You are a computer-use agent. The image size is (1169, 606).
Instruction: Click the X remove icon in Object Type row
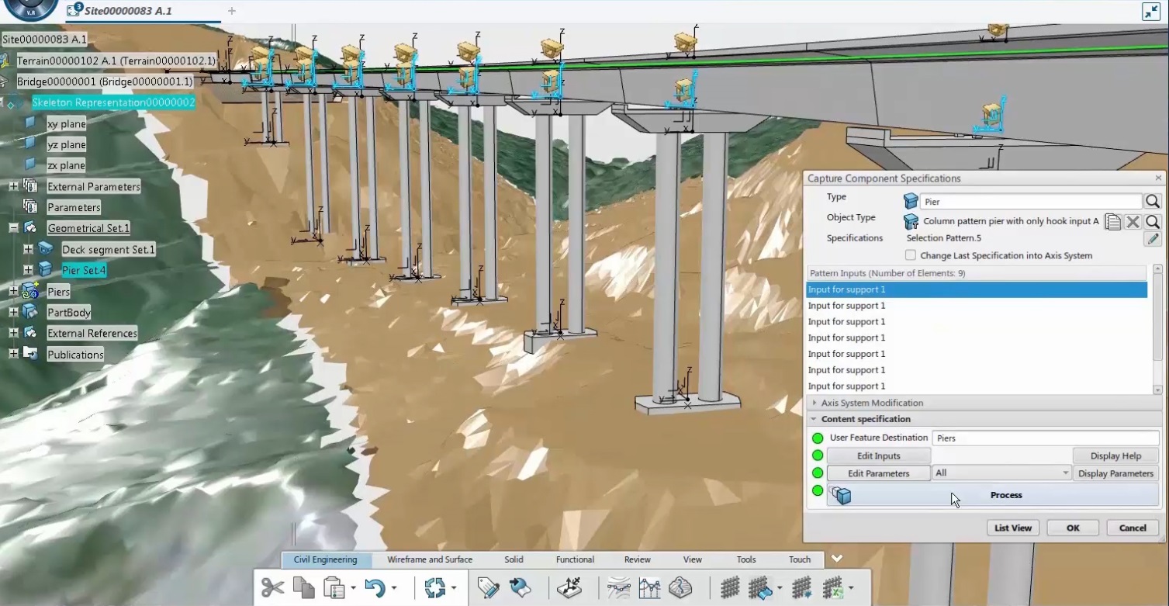[x=1133, y=222]
